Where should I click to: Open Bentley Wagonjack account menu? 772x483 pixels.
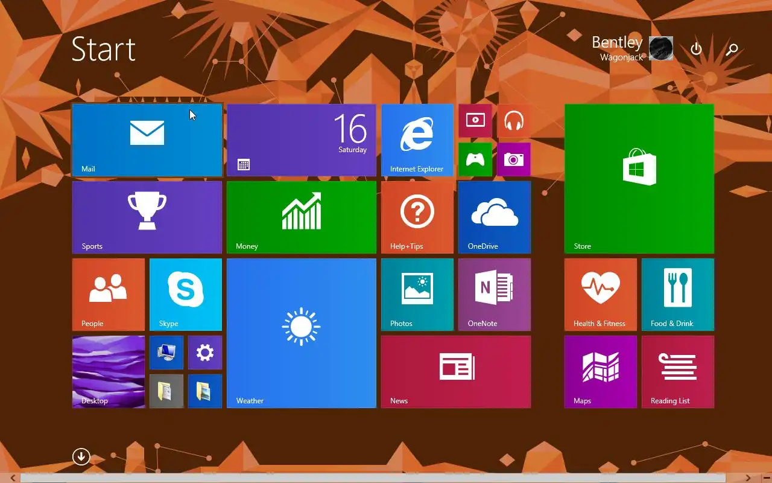[x=632, y=48]
